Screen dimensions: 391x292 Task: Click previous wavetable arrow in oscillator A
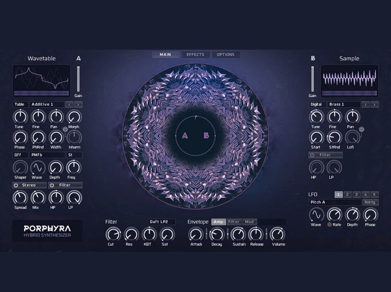coord(69,105)
